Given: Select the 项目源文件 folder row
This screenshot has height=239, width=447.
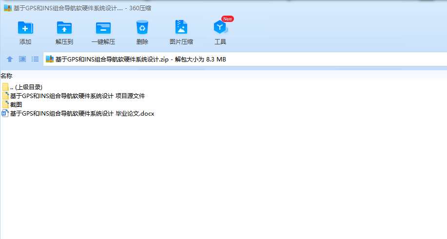Looking at the screenshot, I should coord(74,96).
